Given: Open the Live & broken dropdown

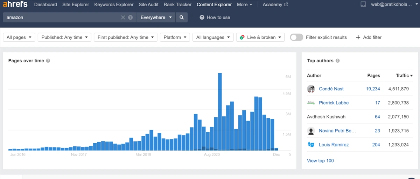Looking at the screenshot, I should tap(260, 37).
